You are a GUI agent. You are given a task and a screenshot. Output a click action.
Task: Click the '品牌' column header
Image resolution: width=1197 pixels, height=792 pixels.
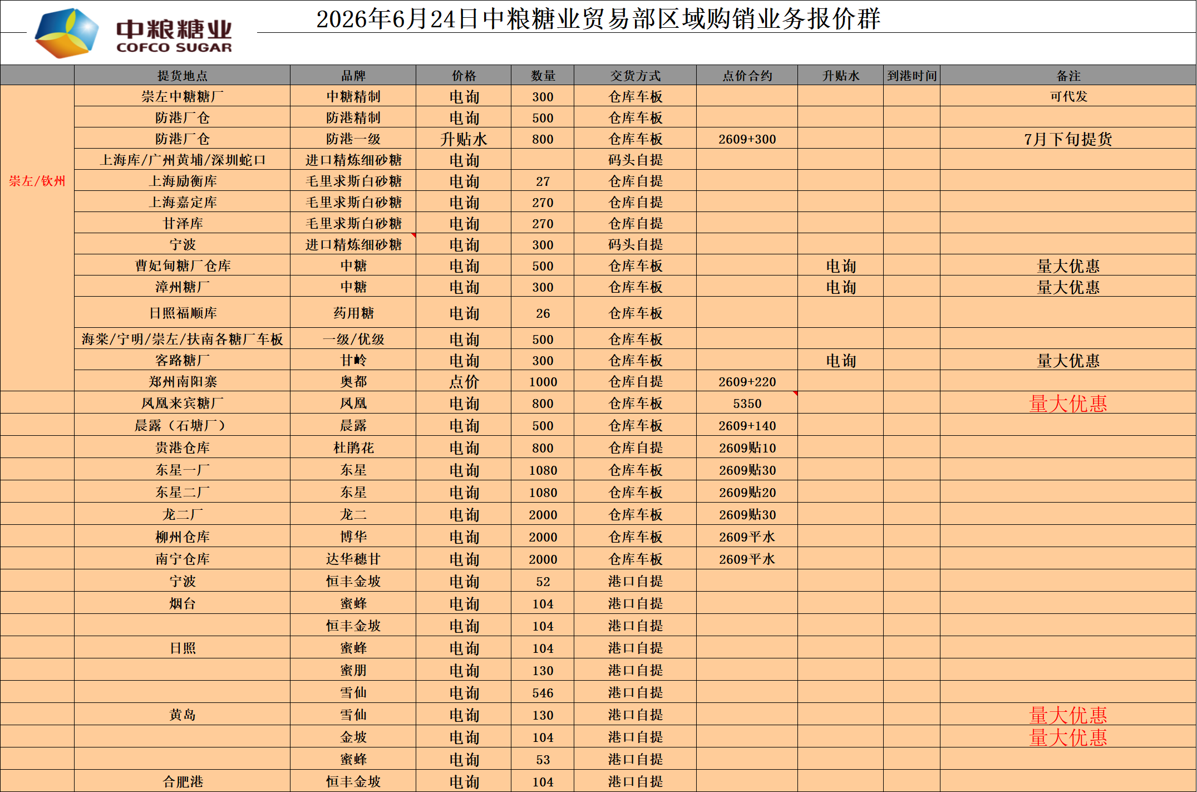(353, 76)
